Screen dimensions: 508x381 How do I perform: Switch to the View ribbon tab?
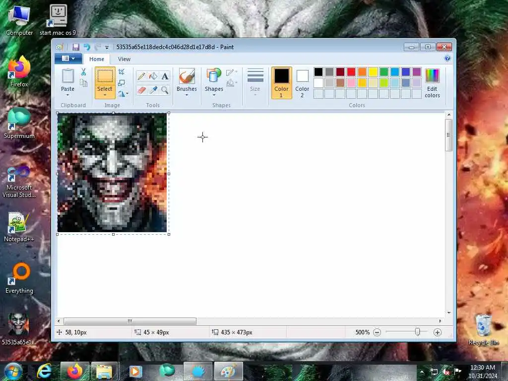124,59
